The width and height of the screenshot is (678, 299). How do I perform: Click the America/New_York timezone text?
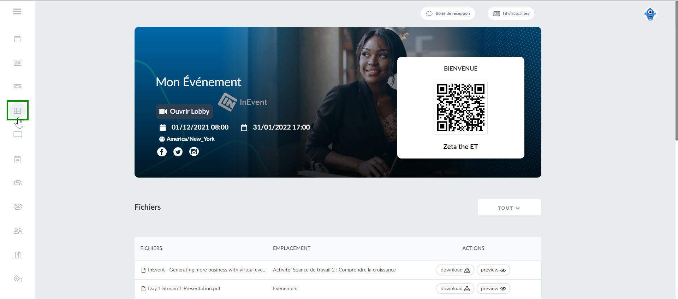click(x=191, y=139)
